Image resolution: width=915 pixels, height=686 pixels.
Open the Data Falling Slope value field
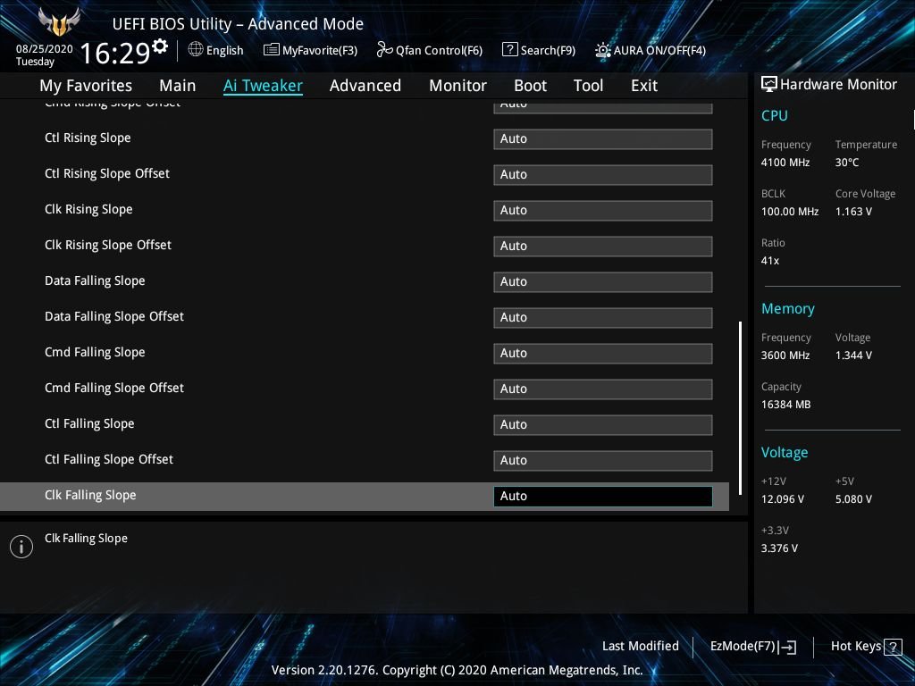click(603, 281)
